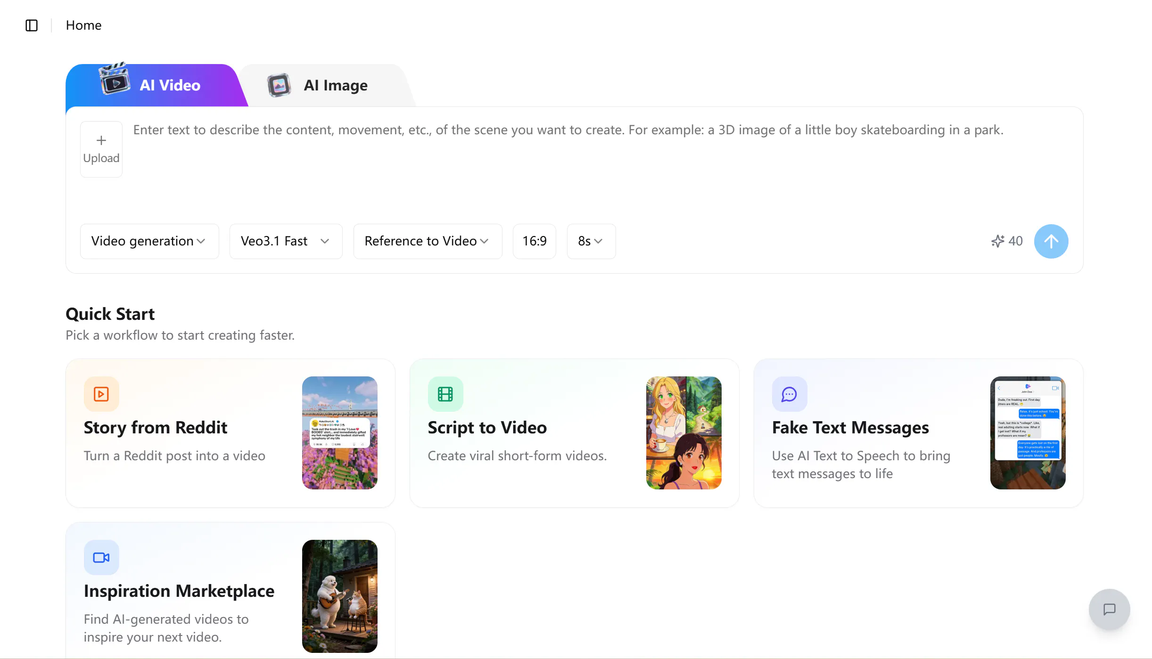Open the Video generation dropdown

[149, 241]
